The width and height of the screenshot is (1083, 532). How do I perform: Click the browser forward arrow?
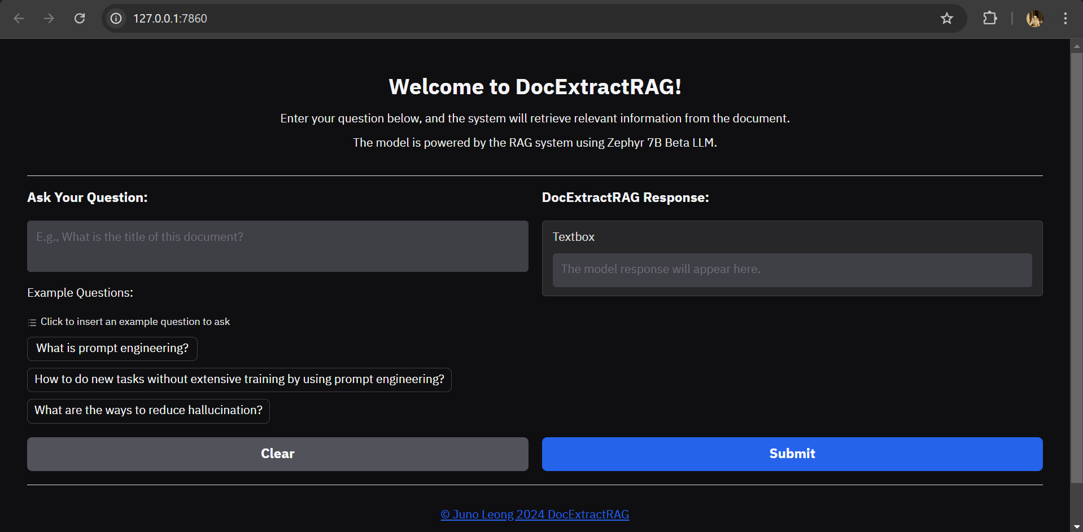pos(49,19)
